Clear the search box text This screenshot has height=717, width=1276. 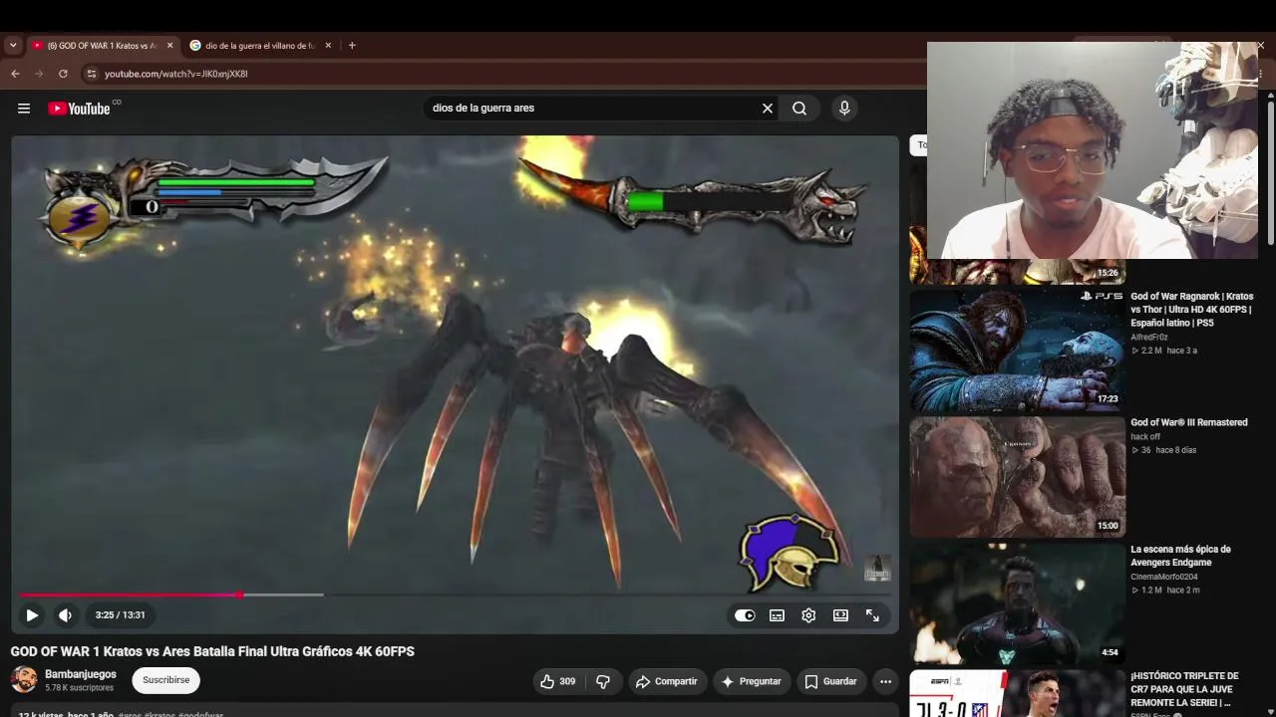click(768, 109)
